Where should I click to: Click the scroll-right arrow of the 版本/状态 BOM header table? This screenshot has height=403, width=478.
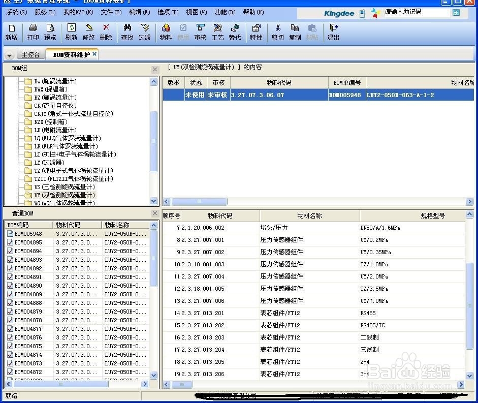pos(469,201)
